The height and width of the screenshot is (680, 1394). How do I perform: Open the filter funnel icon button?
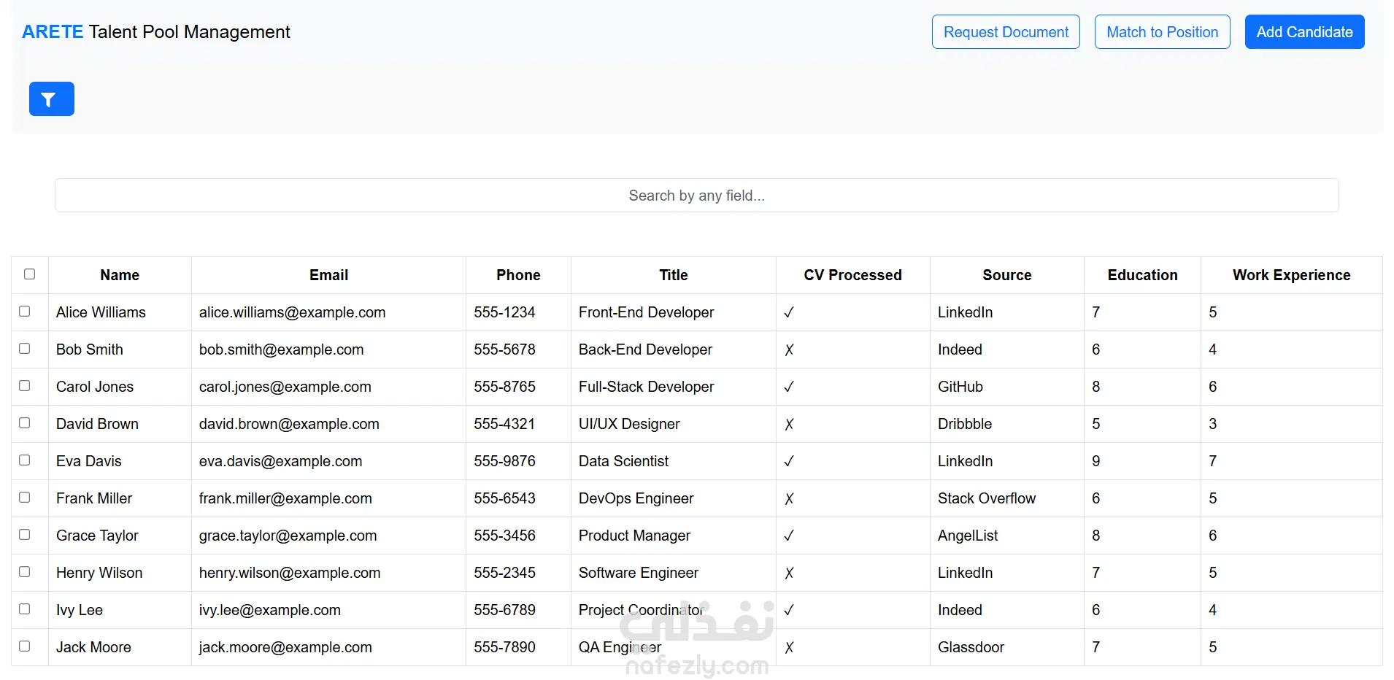click(51, 98)
